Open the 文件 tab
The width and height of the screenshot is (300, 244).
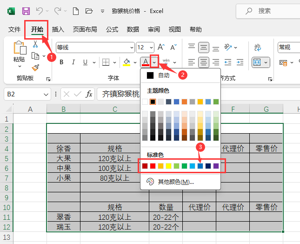[14, 29]
